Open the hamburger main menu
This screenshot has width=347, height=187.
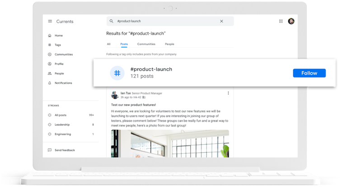pos(50,21)
